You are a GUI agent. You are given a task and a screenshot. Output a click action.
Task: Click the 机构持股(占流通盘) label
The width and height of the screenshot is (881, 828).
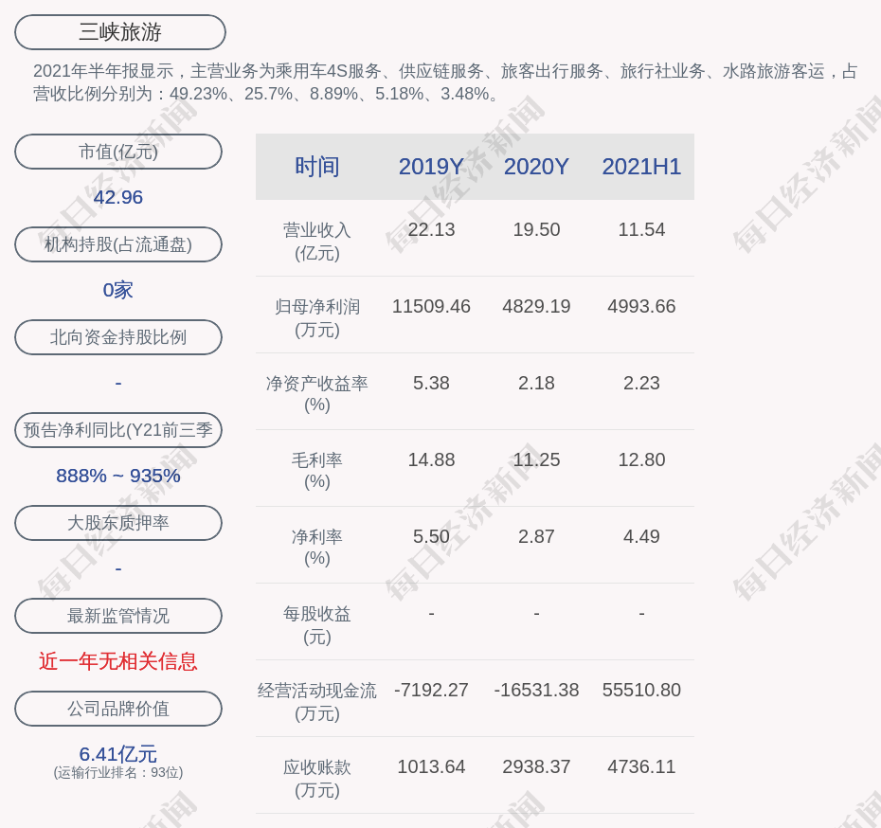point(118,244)
